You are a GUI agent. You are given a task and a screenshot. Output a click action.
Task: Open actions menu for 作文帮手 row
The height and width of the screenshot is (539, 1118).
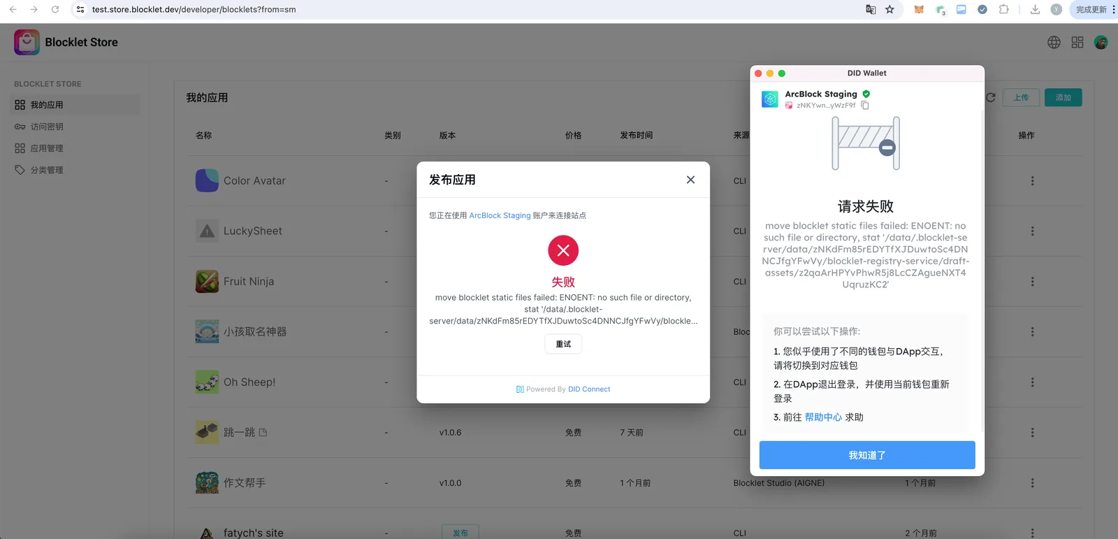(1032, 483)
